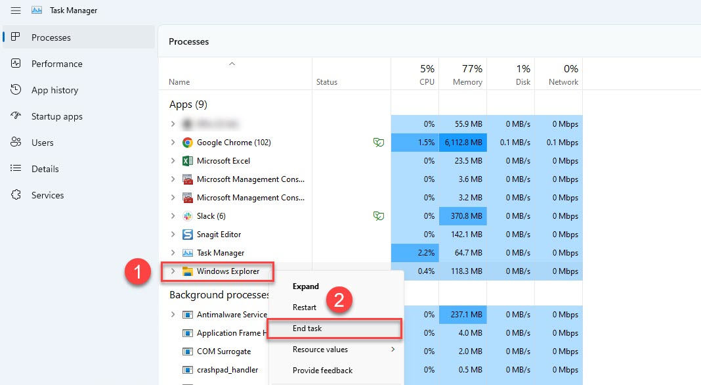Choose End task from context menu

pyautogui.click(x=307, y=328)
